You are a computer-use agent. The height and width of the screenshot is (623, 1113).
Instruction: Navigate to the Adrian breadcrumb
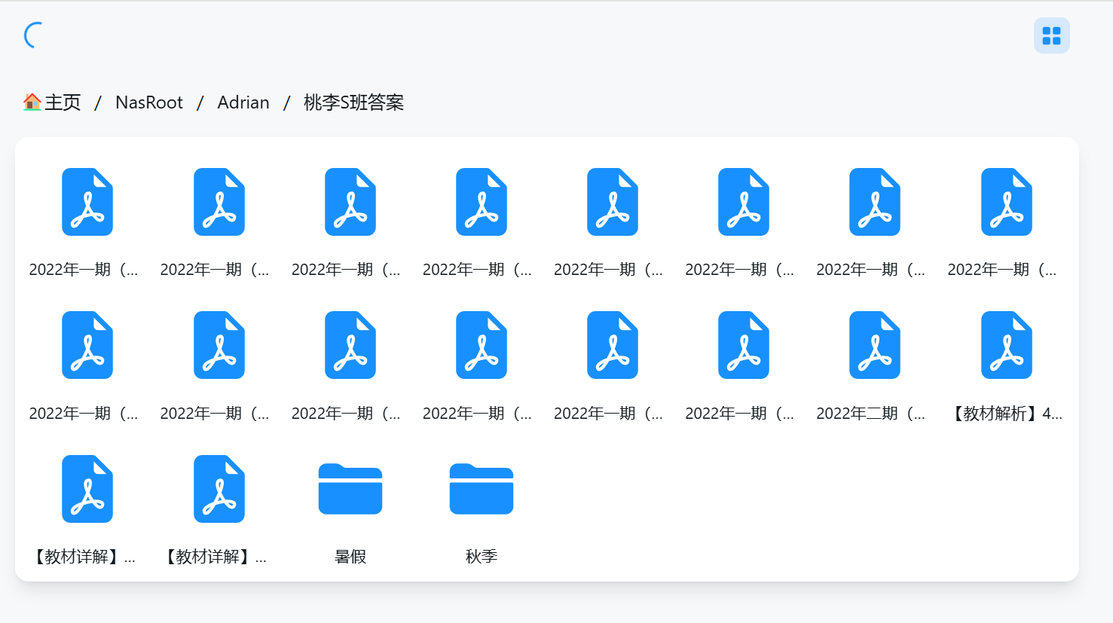[x=243, y=102]
